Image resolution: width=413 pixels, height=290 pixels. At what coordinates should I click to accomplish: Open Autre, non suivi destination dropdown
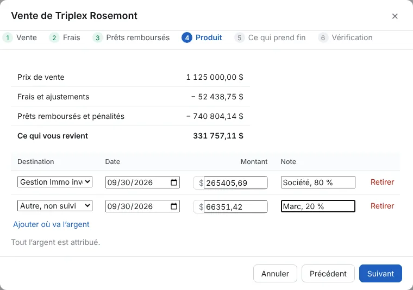[x=55, y=205]
